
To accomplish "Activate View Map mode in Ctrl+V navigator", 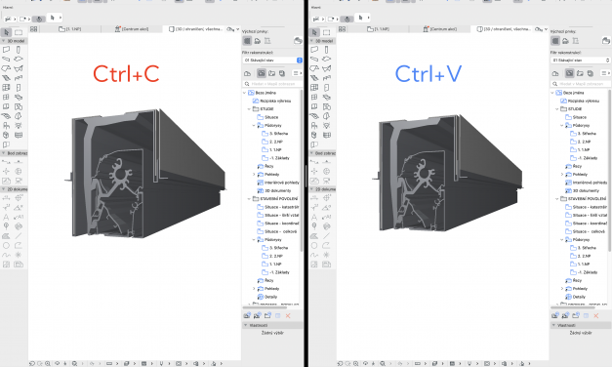I will click(569, 73).
